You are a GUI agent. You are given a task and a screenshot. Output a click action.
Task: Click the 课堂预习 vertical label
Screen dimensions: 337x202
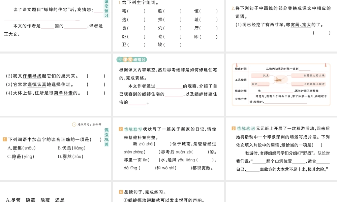tap(106, 9)
